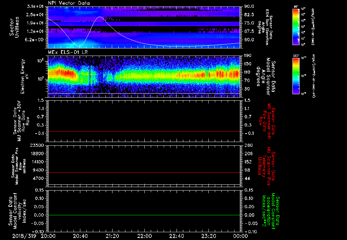Click the green horizontal line in velocity plot
Image resolution: width=347 pixels, height=240 pixels.
144,215
